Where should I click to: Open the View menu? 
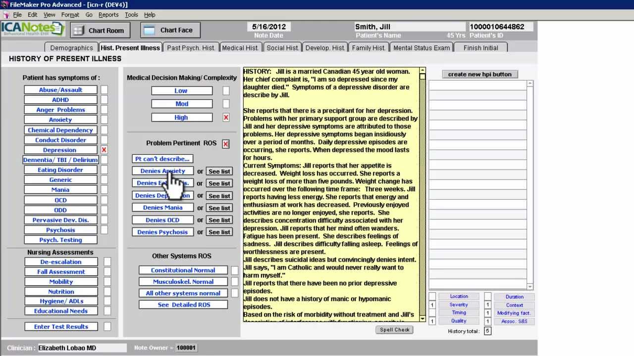point(50,15)
